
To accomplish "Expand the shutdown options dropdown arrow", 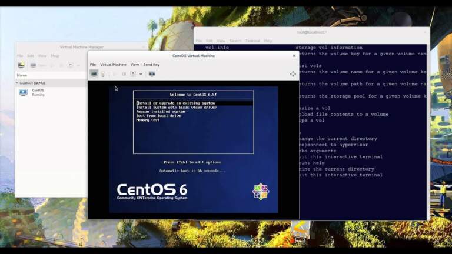I will point(141,74).
